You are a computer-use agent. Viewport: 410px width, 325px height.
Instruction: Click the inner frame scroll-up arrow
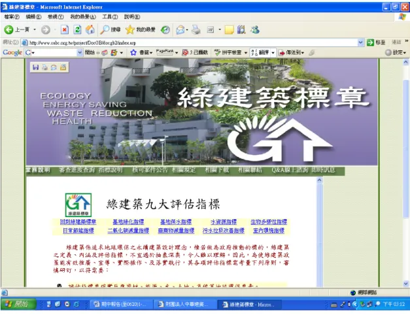(319, 180)
